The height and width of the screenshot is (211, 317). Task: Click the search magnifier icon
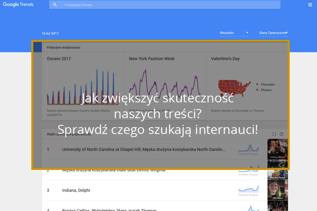point(55,5)
